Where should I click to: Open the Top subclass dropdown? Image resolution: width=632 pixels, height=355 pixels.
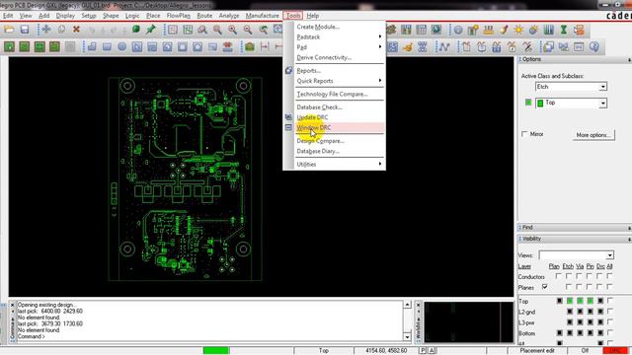602,103
